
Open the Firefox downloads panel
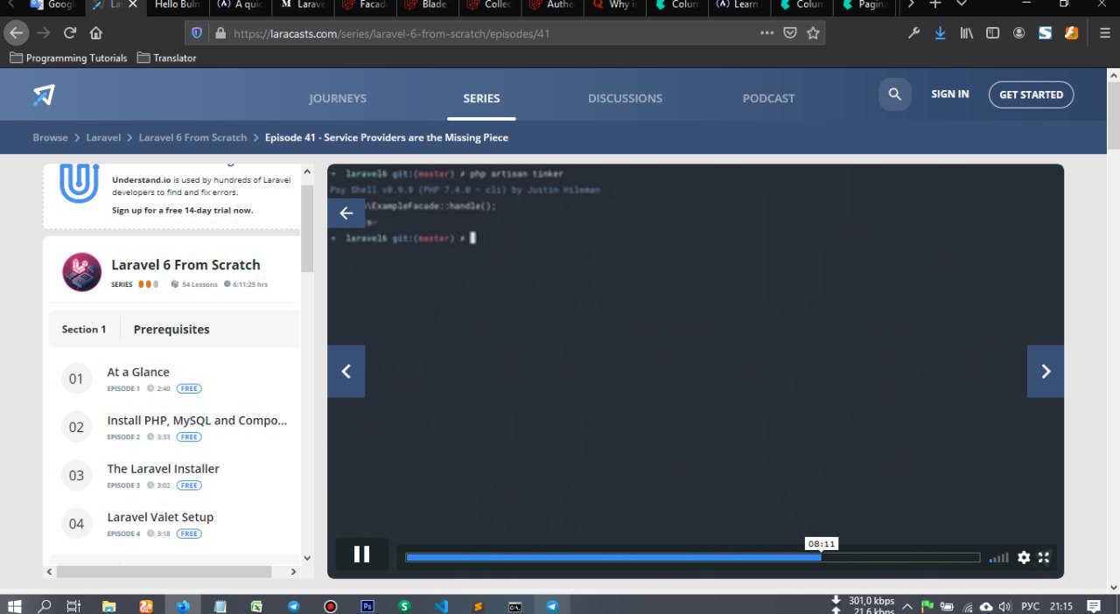tap(940, 33)
